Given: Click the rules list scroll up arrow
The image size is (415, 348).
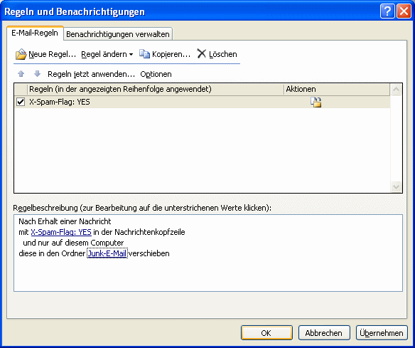Looking at the screenshot, I should pyautogui.click(x=397, y=90).
